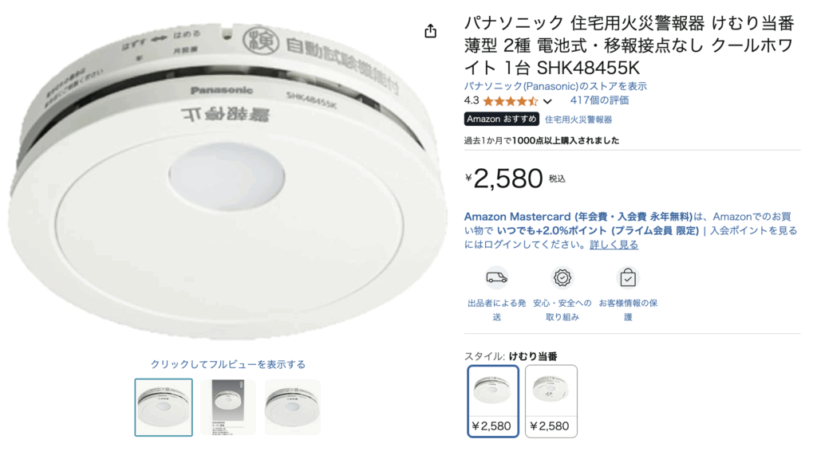
Task: Expand the rating breakdown chevron
Action: pos(547,101)
